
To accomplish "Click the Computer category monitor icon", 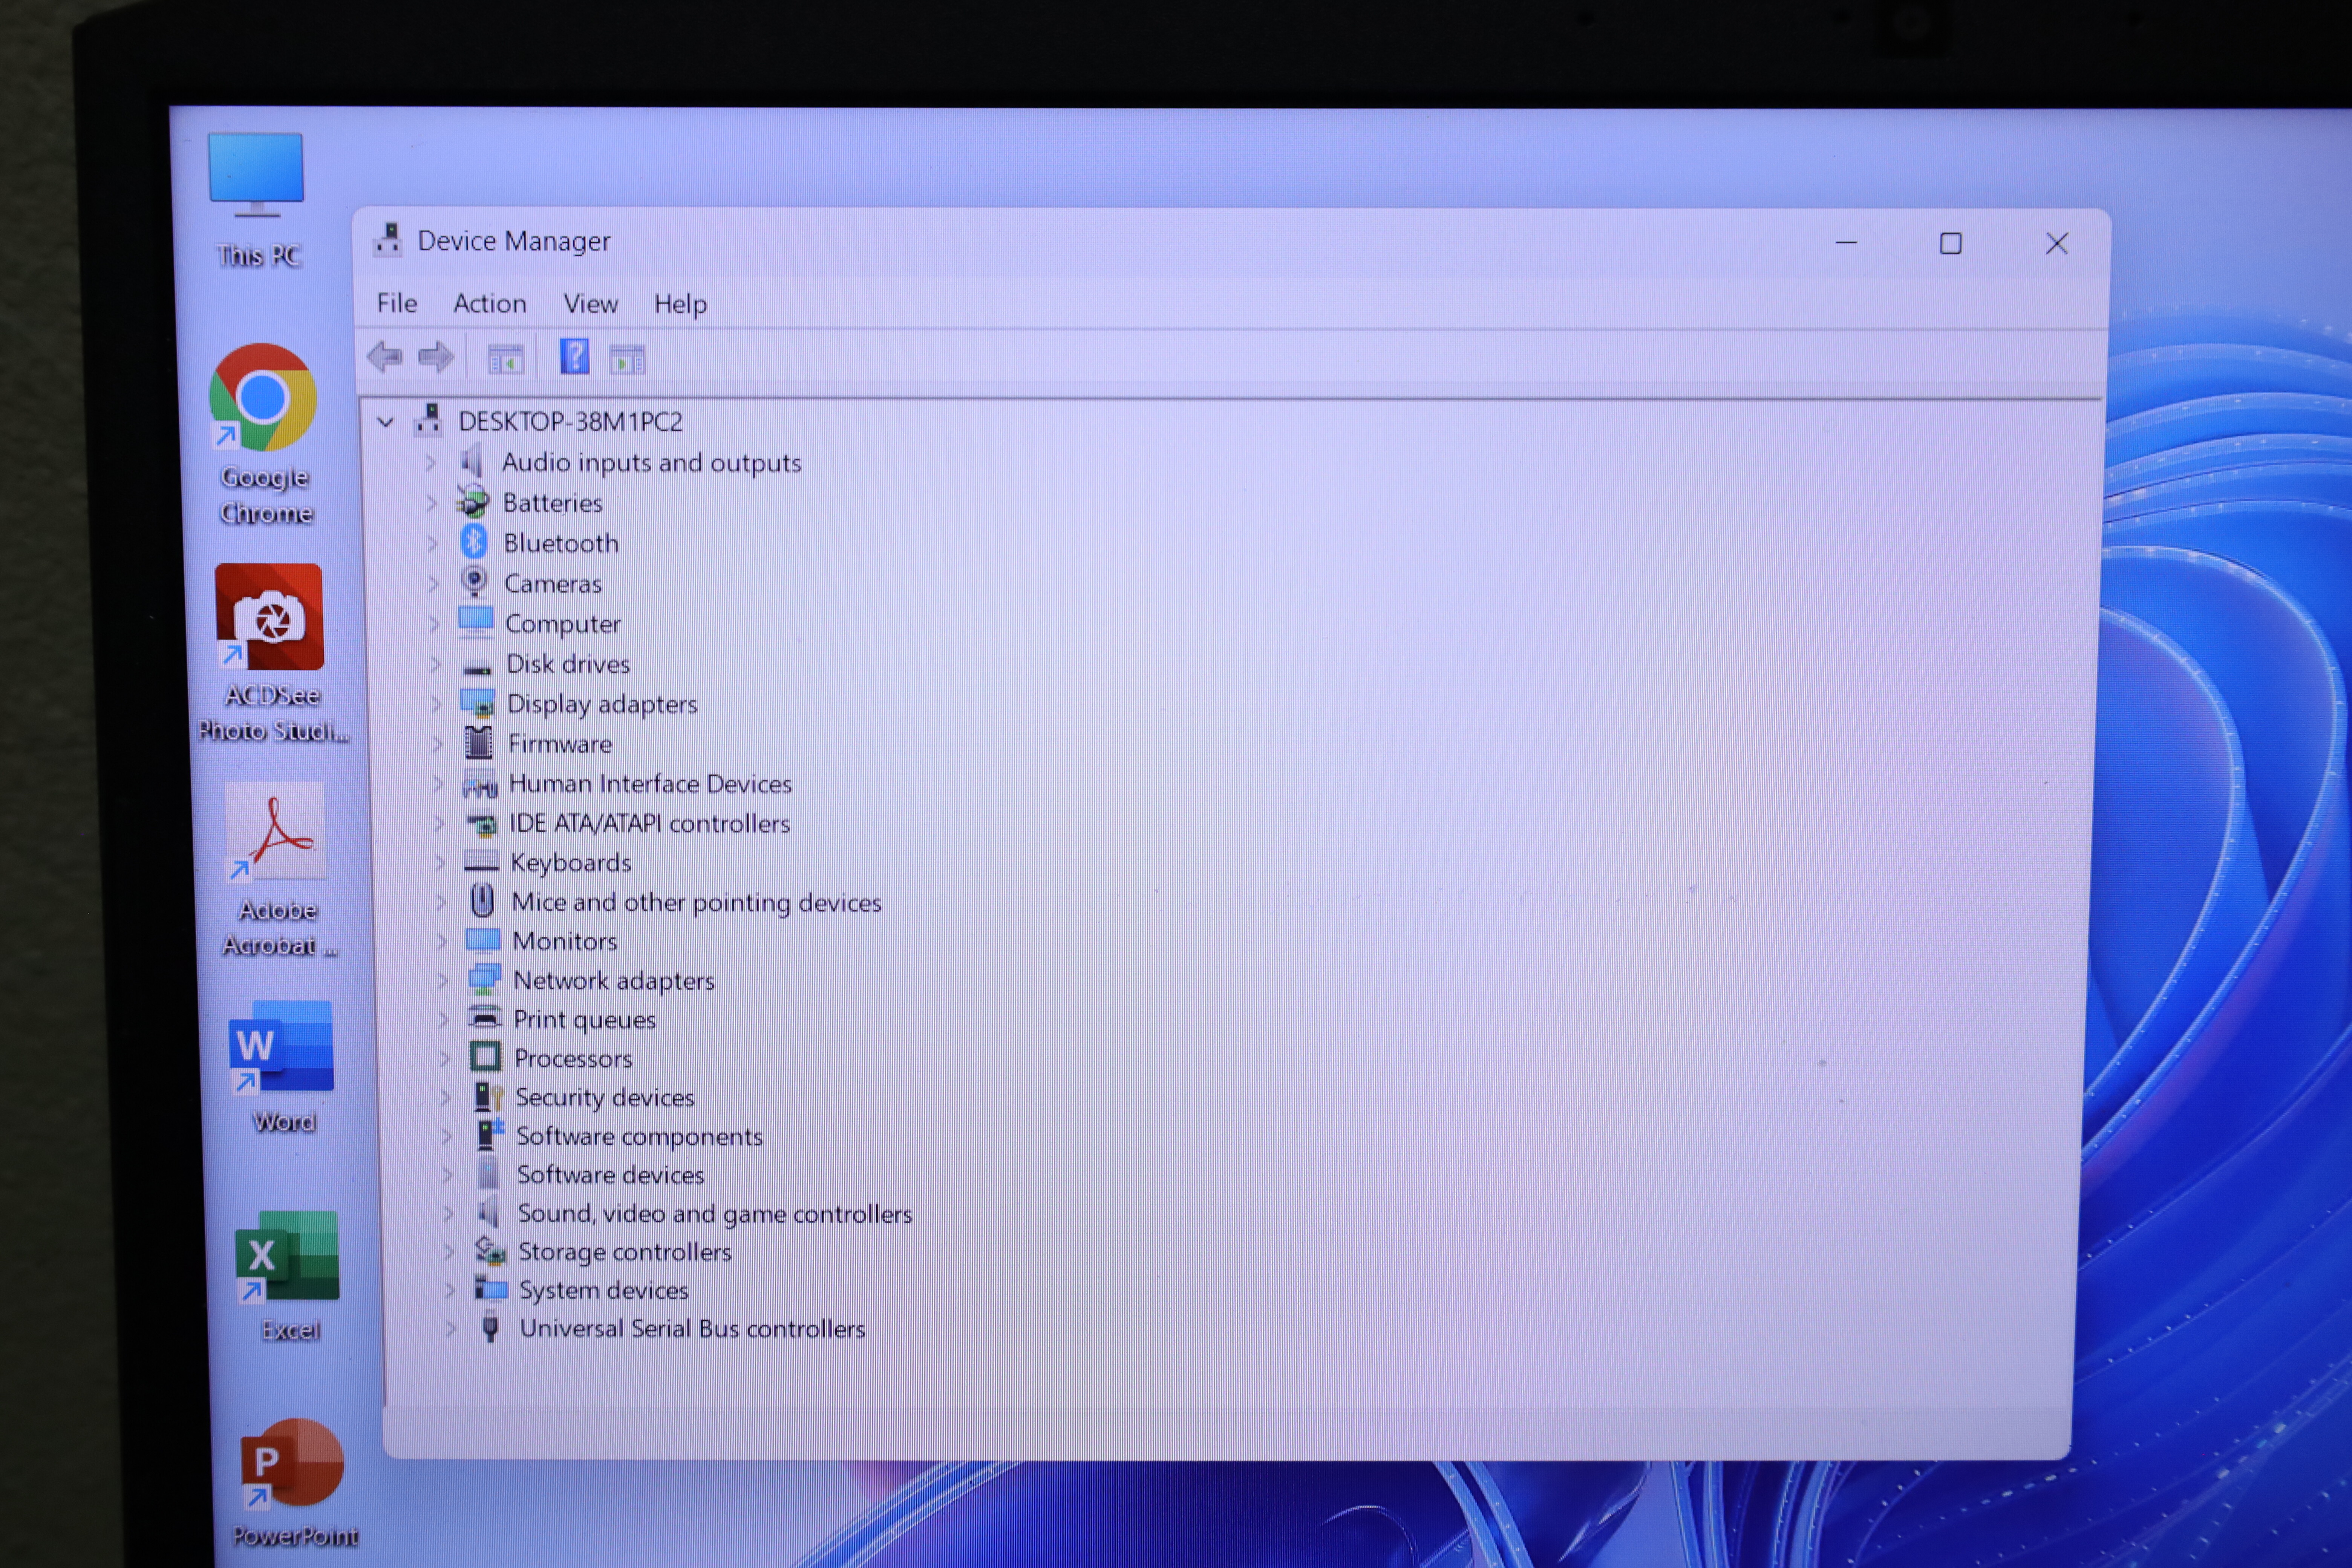I will coord(476,622).
